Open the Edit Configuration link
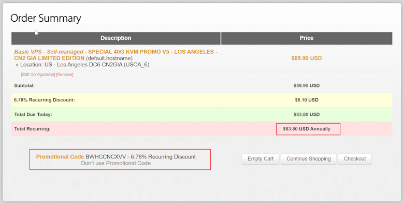The height and width of the screenshot is (204, 404). tap(38, 75)
